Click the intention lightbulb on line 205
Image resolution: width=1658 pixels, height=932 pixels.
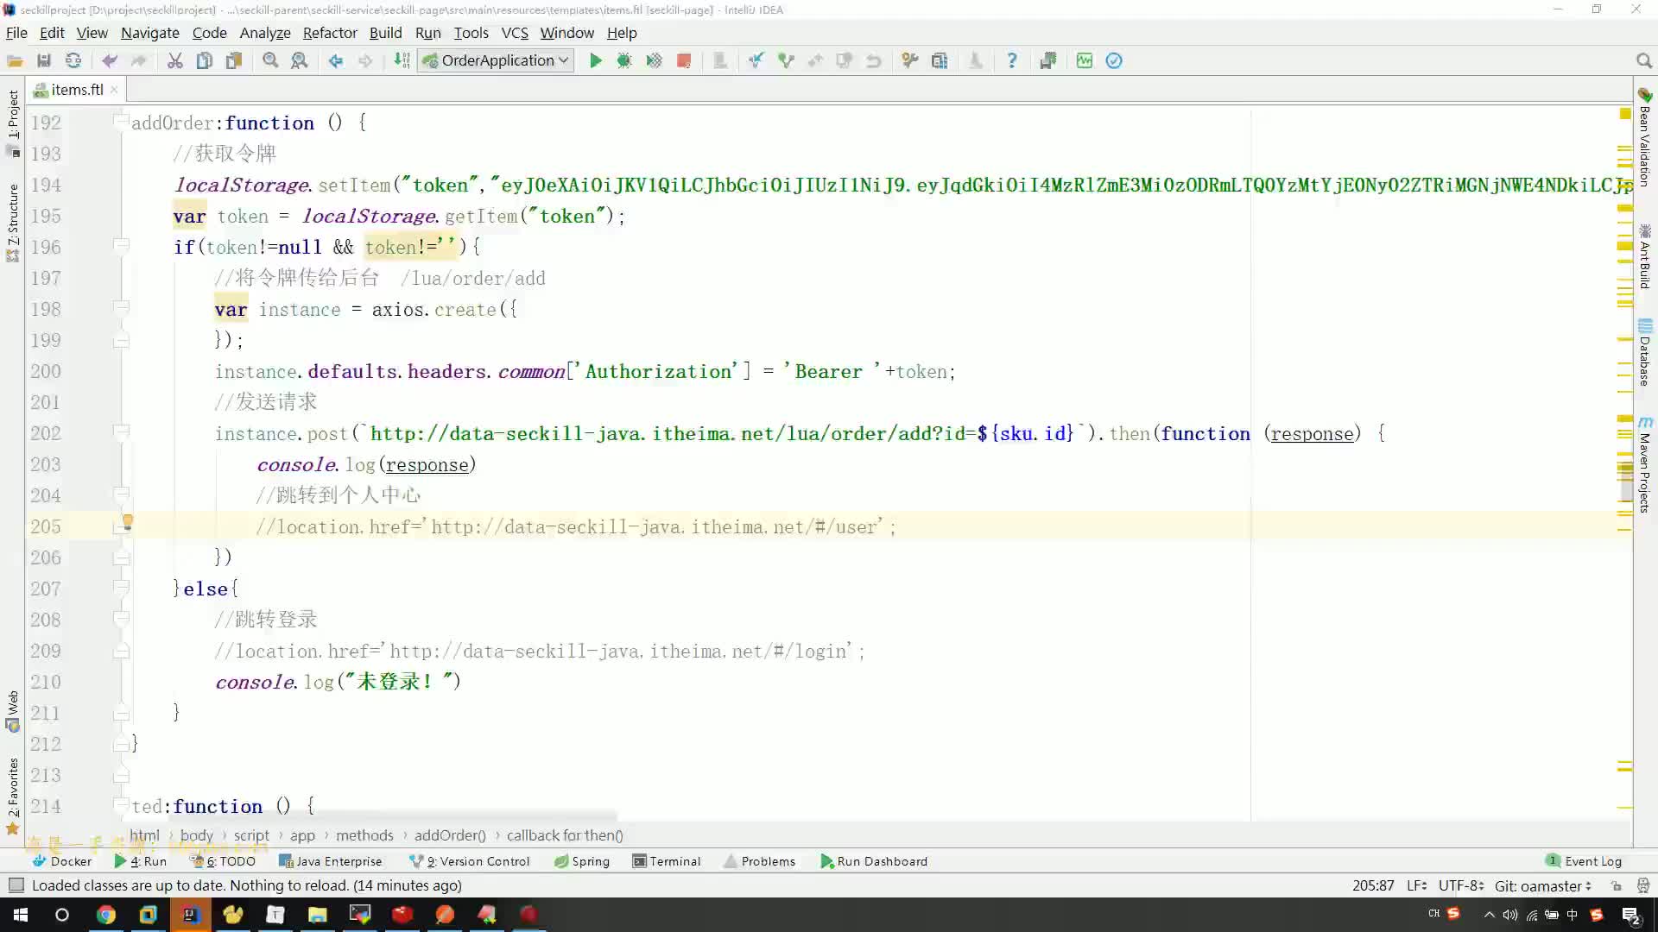tap(127, 521)
